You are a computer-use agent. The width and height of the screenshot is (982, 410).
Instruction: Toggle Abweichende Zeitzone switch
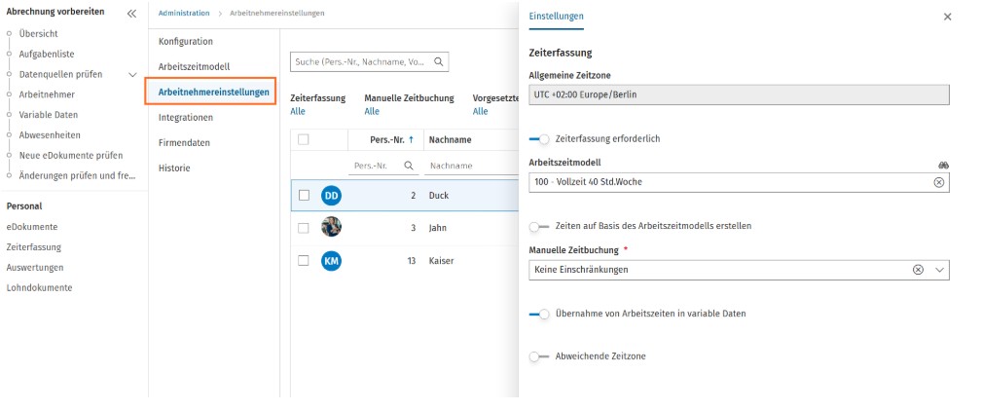539,356
